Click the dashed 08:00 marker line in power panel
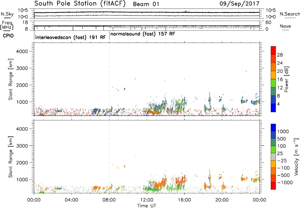Viewport: 300px width, 208px height. [x=109, y=79]
